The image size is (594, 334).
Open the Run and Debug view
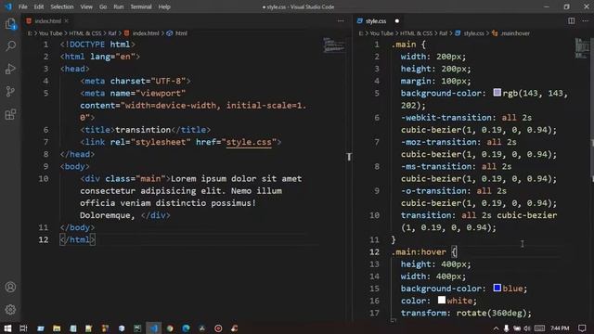pos(10,69)
